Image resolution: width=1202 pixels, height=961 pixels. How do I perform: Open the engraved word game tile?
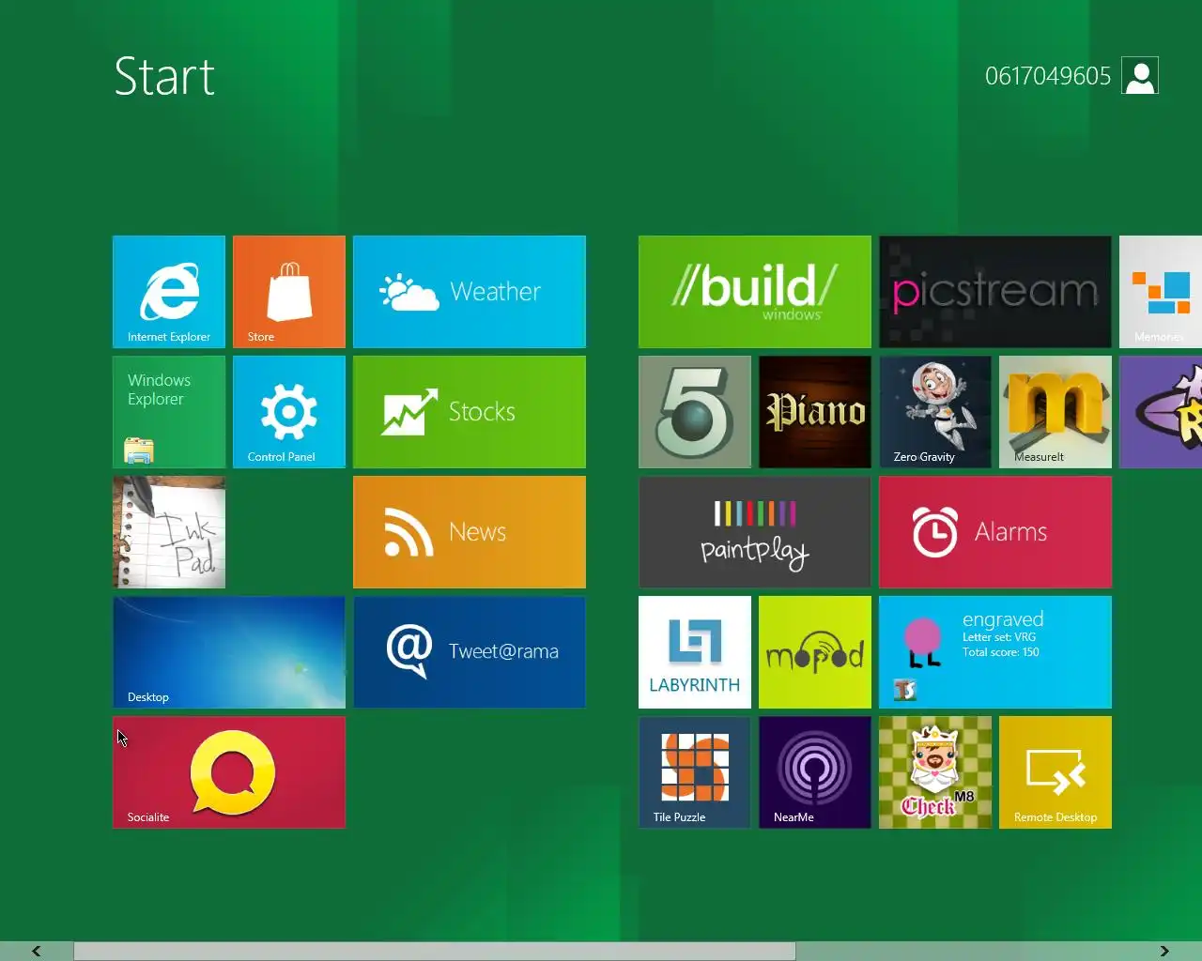(995, 652)
